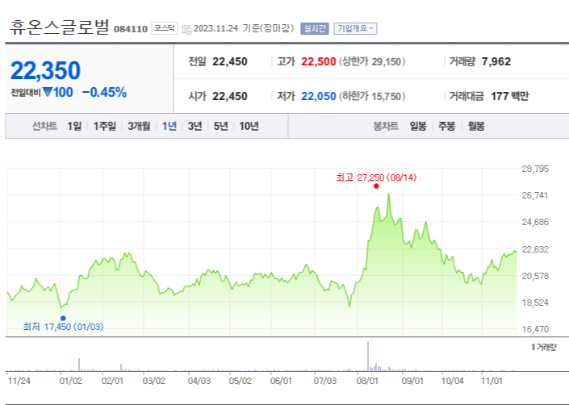Click the 2023.11.24 기준(장마감) date text
Viewport: 569px width, 405px height.
click(244, 28)
